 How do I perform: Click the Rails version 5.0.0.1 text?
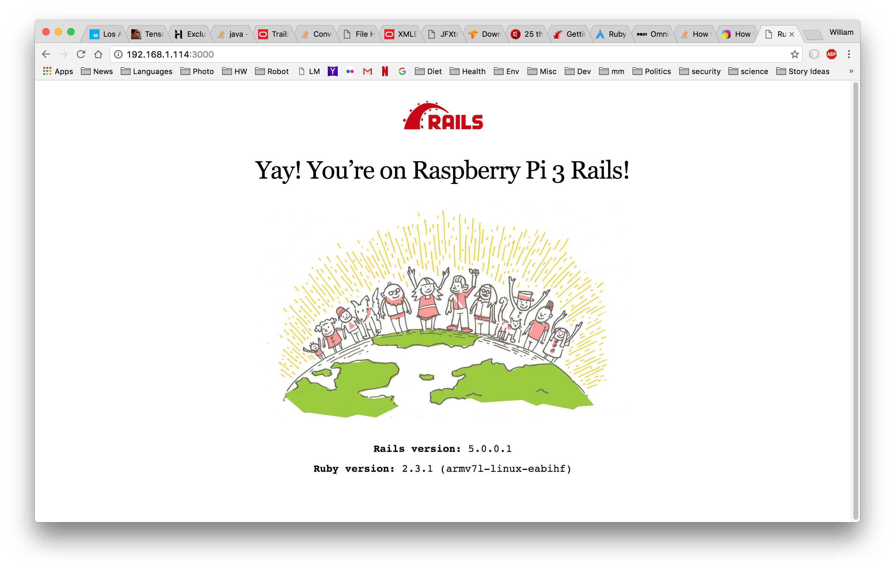(442, 448)
